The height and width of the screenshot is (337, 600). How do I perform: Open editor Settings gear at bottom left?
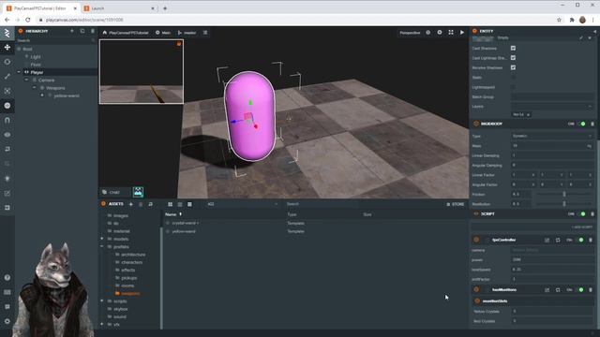click(x=7, y=321)
